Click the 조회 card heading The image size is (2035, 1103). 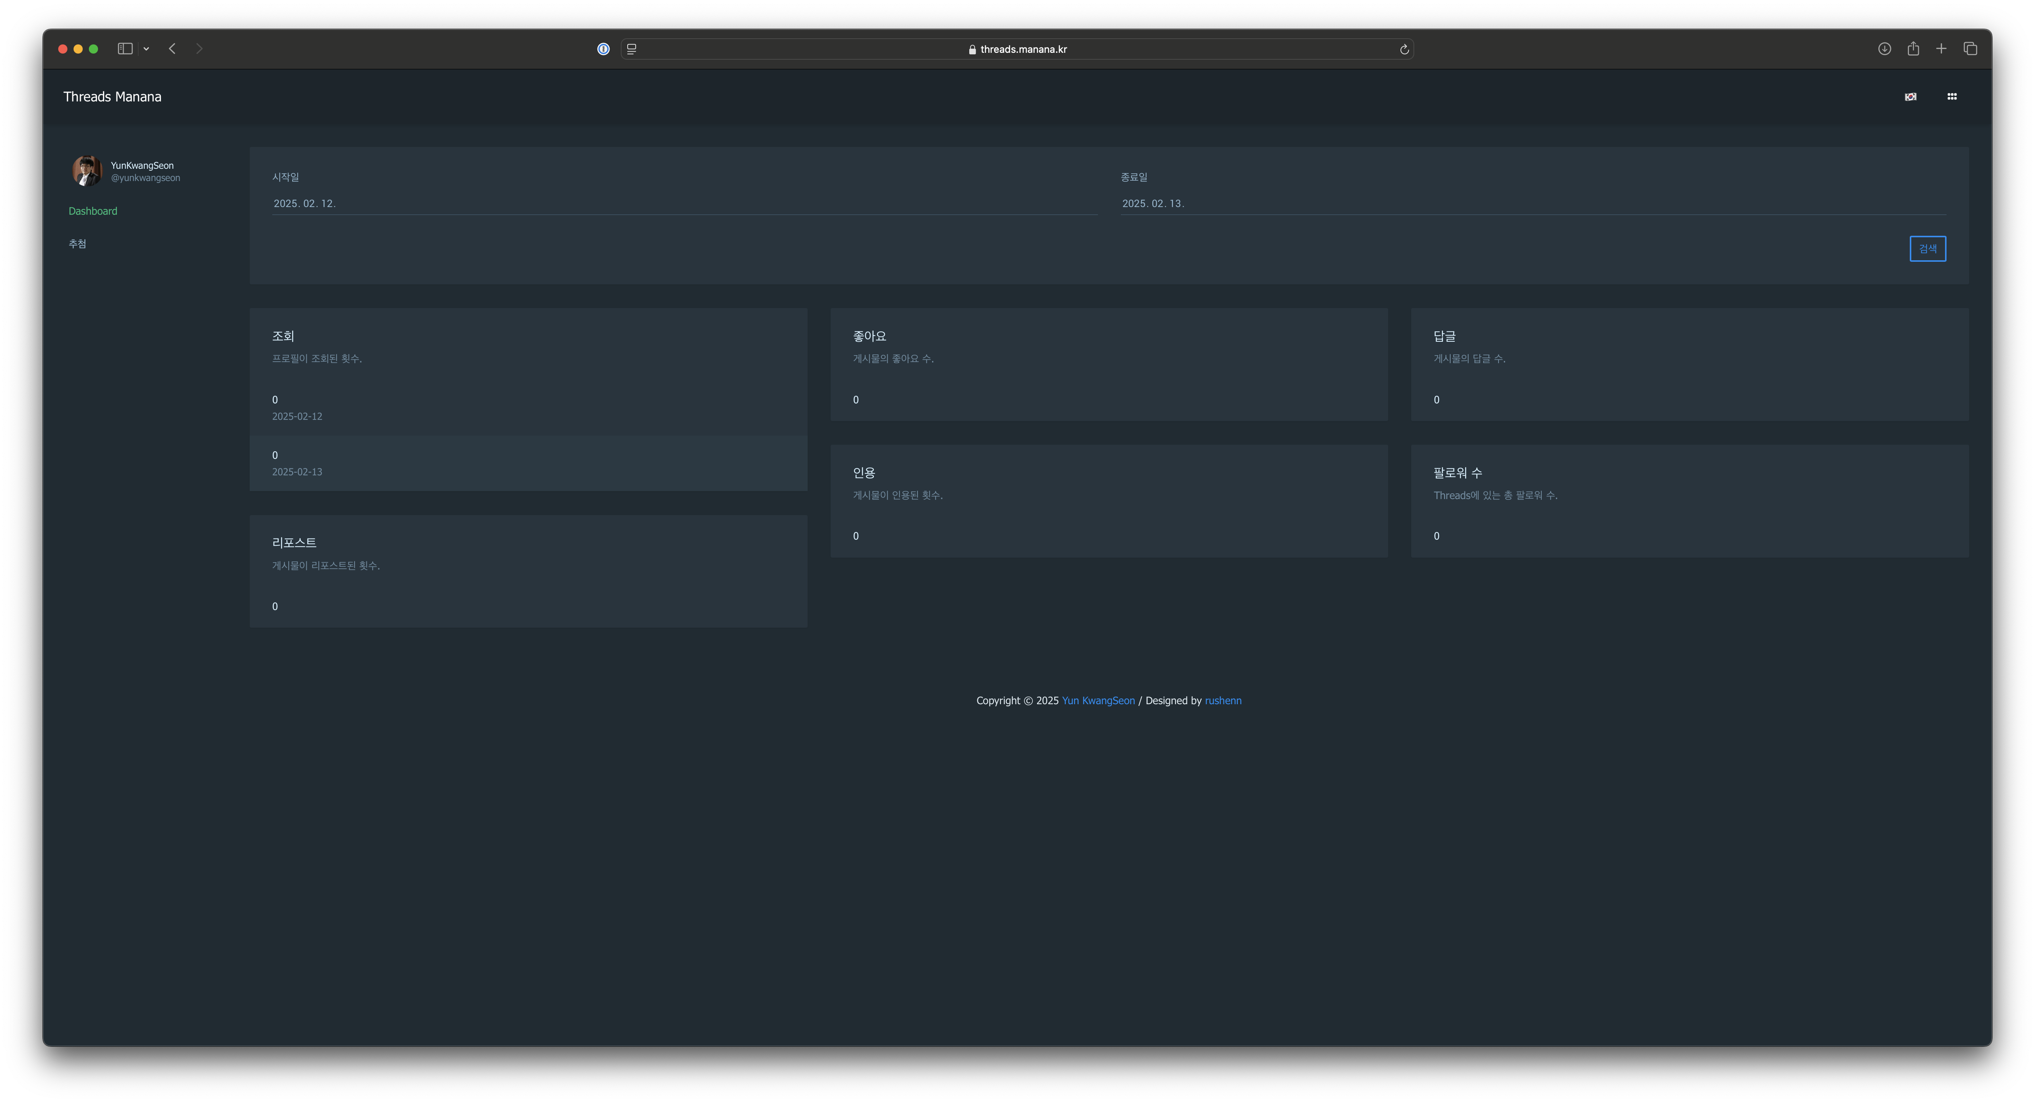point(283,336)
